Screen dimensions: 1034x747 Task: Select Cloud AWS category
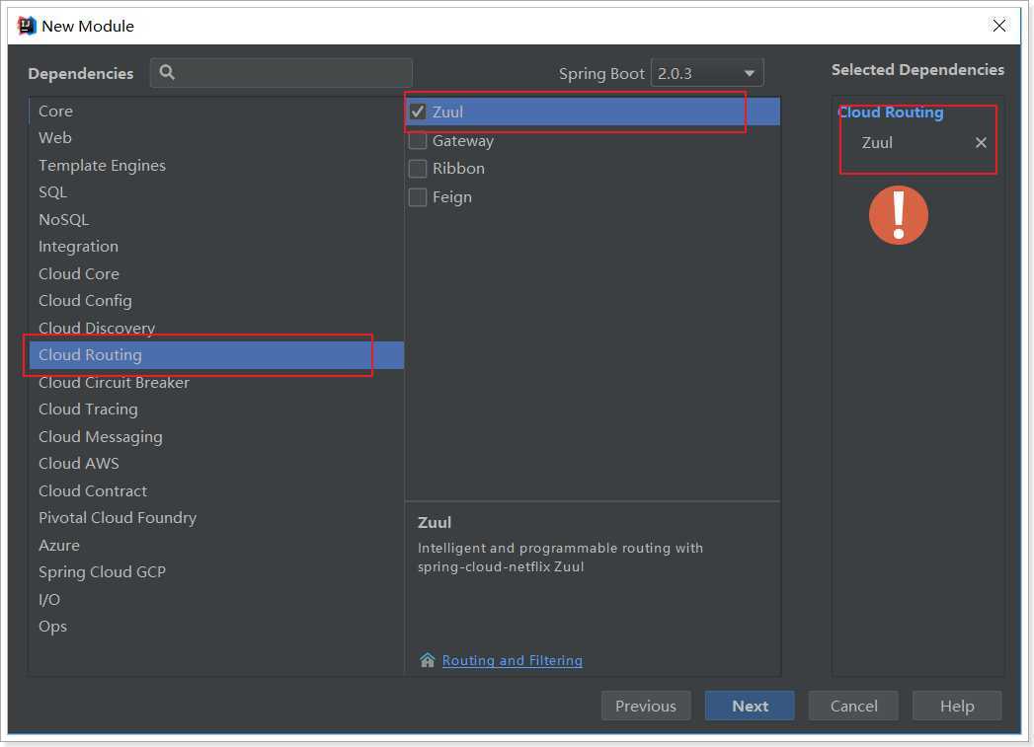[216, 464]
